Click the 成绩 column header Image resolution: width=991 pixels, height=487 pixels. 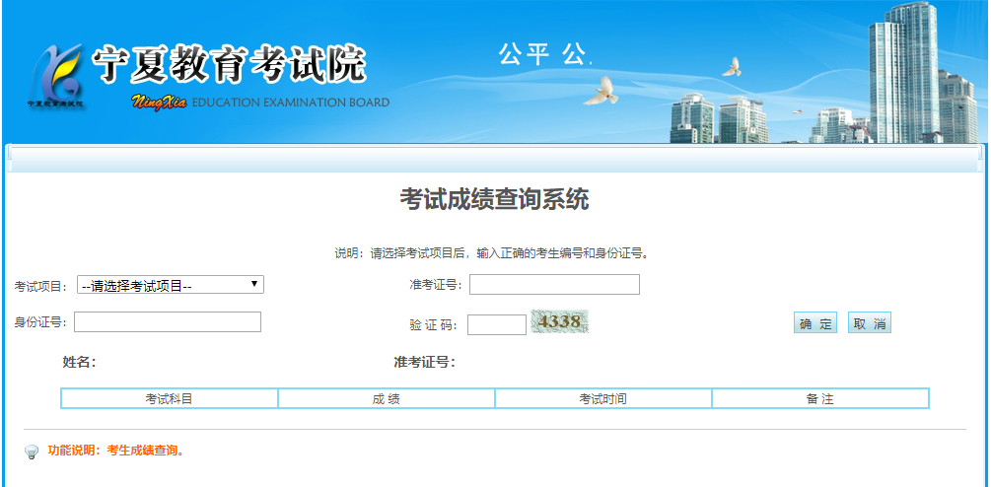pos(387,398)
